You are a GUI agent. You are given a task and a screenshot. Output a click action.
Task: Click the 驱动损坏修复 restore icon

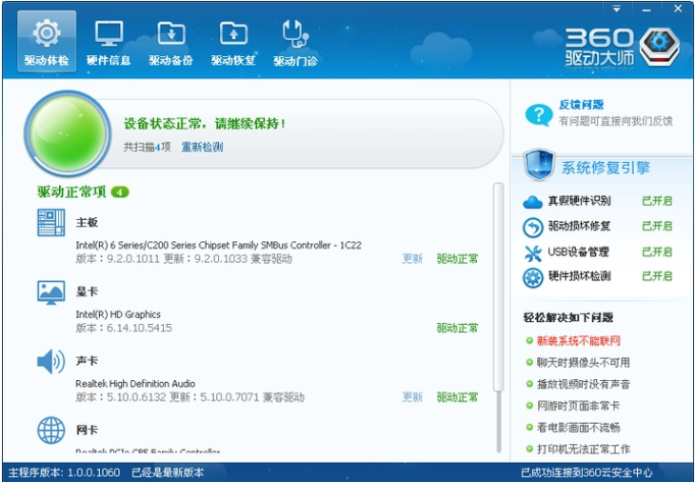[x=532, y=227]
